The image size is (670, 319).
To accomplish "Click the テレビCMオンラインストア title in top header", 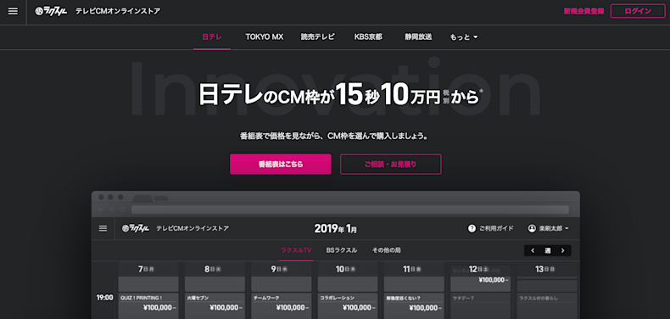I will tap(118, 12).
